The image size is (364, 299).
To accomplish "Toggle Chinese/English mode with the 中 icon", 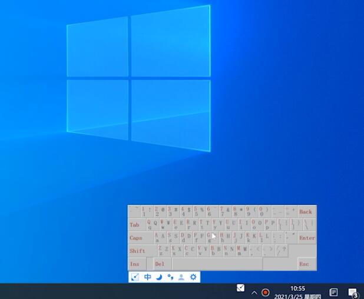I will 147,277.
